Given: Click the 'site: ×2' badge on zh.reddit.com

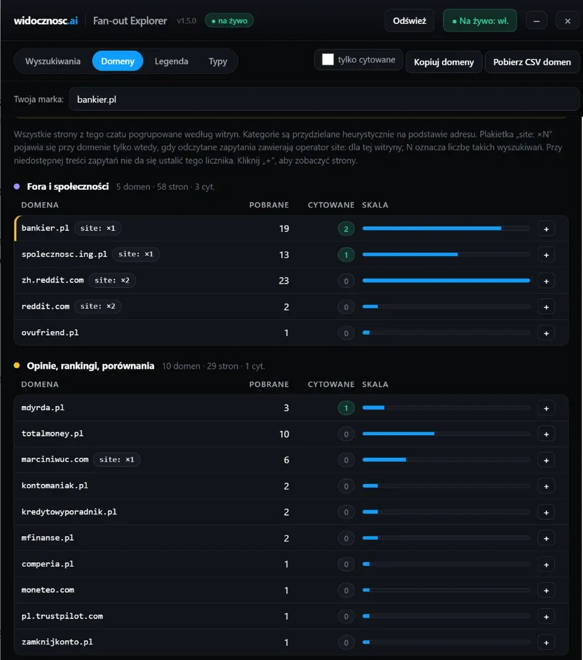Looking at the screenshot, I should (x=112, y=280).
